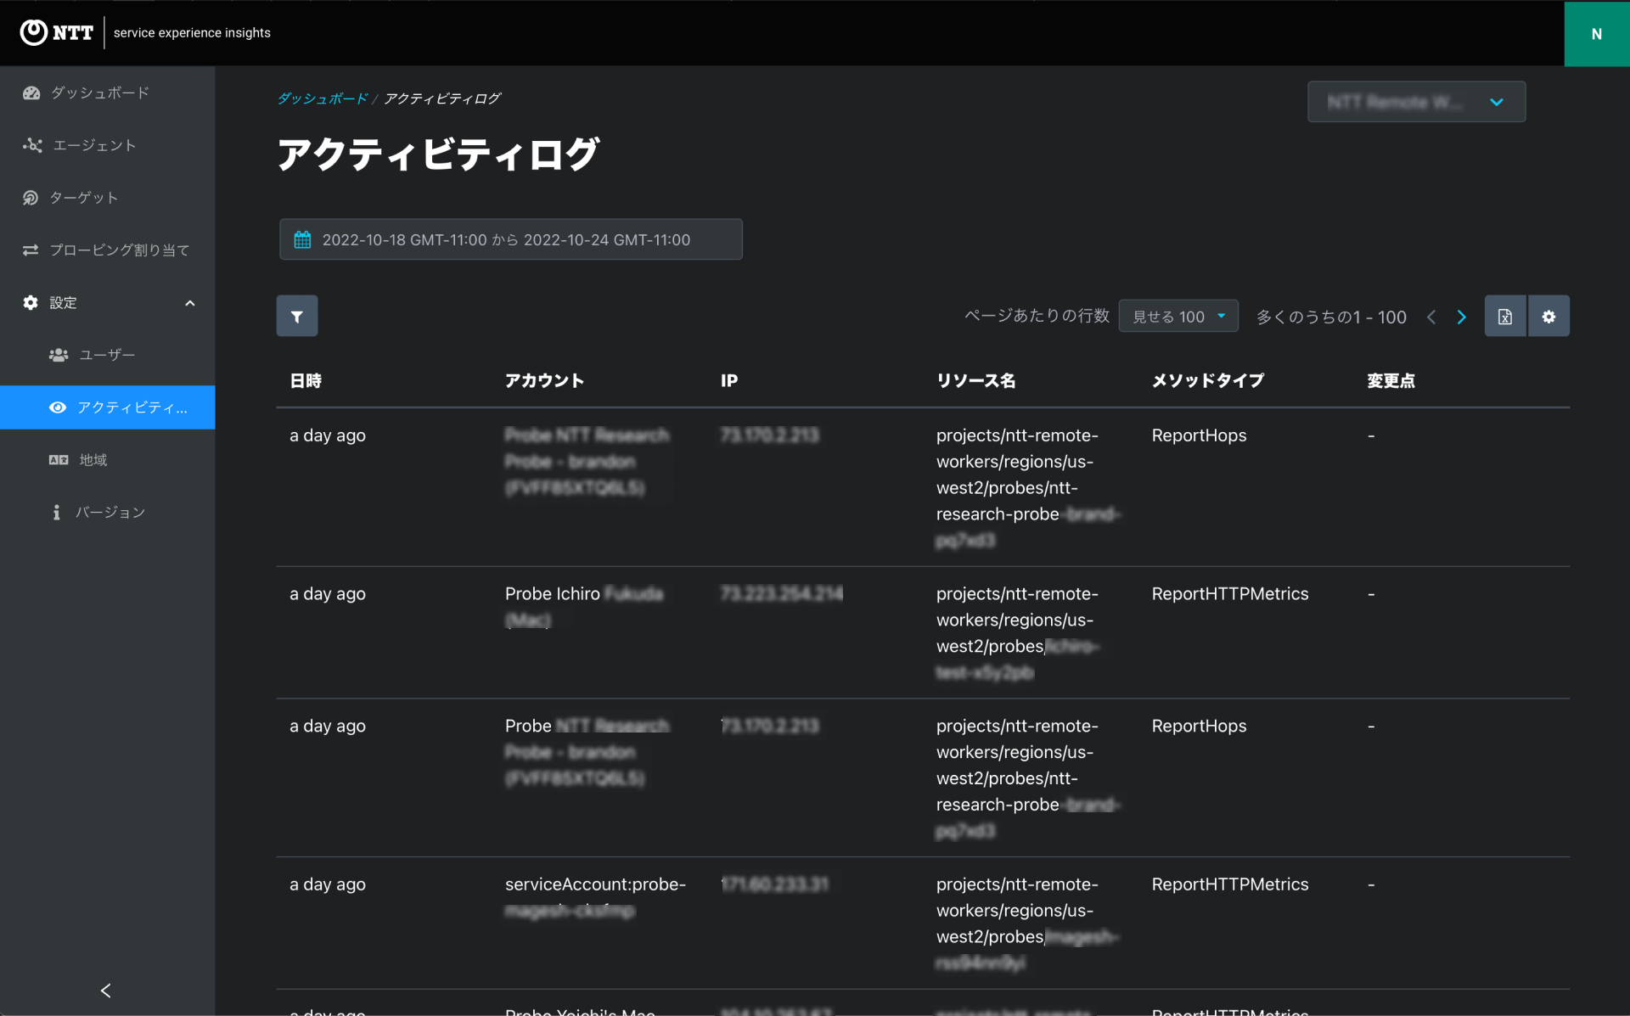Open the filter funnel button

[297, 316]
